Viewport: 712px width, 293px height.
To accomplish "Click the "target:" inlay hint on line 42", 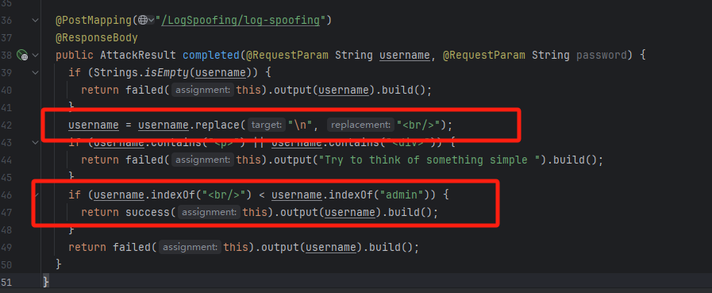I will (x=267, y=125).
